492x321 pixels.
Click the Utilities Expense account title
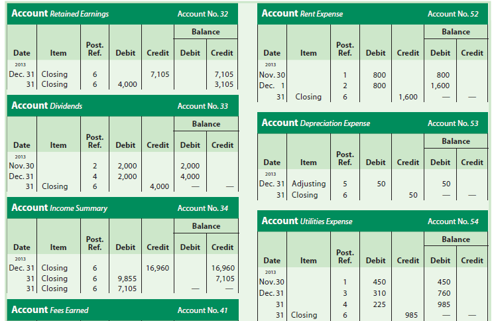click(x=307, y=221)
